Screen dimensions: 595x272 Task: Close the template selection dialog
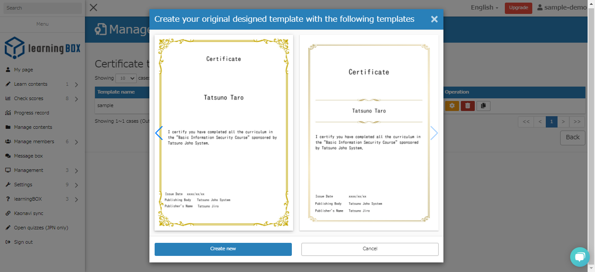tap(434, 19)
